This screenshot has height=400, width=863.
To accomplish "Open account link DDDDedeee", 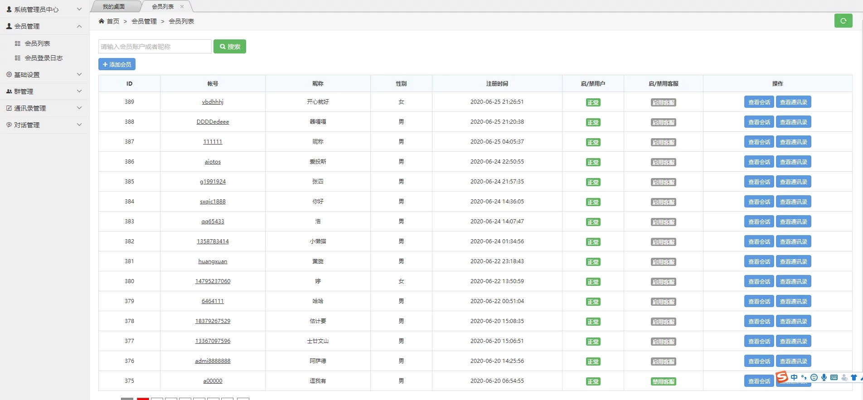I will point(213,122).
